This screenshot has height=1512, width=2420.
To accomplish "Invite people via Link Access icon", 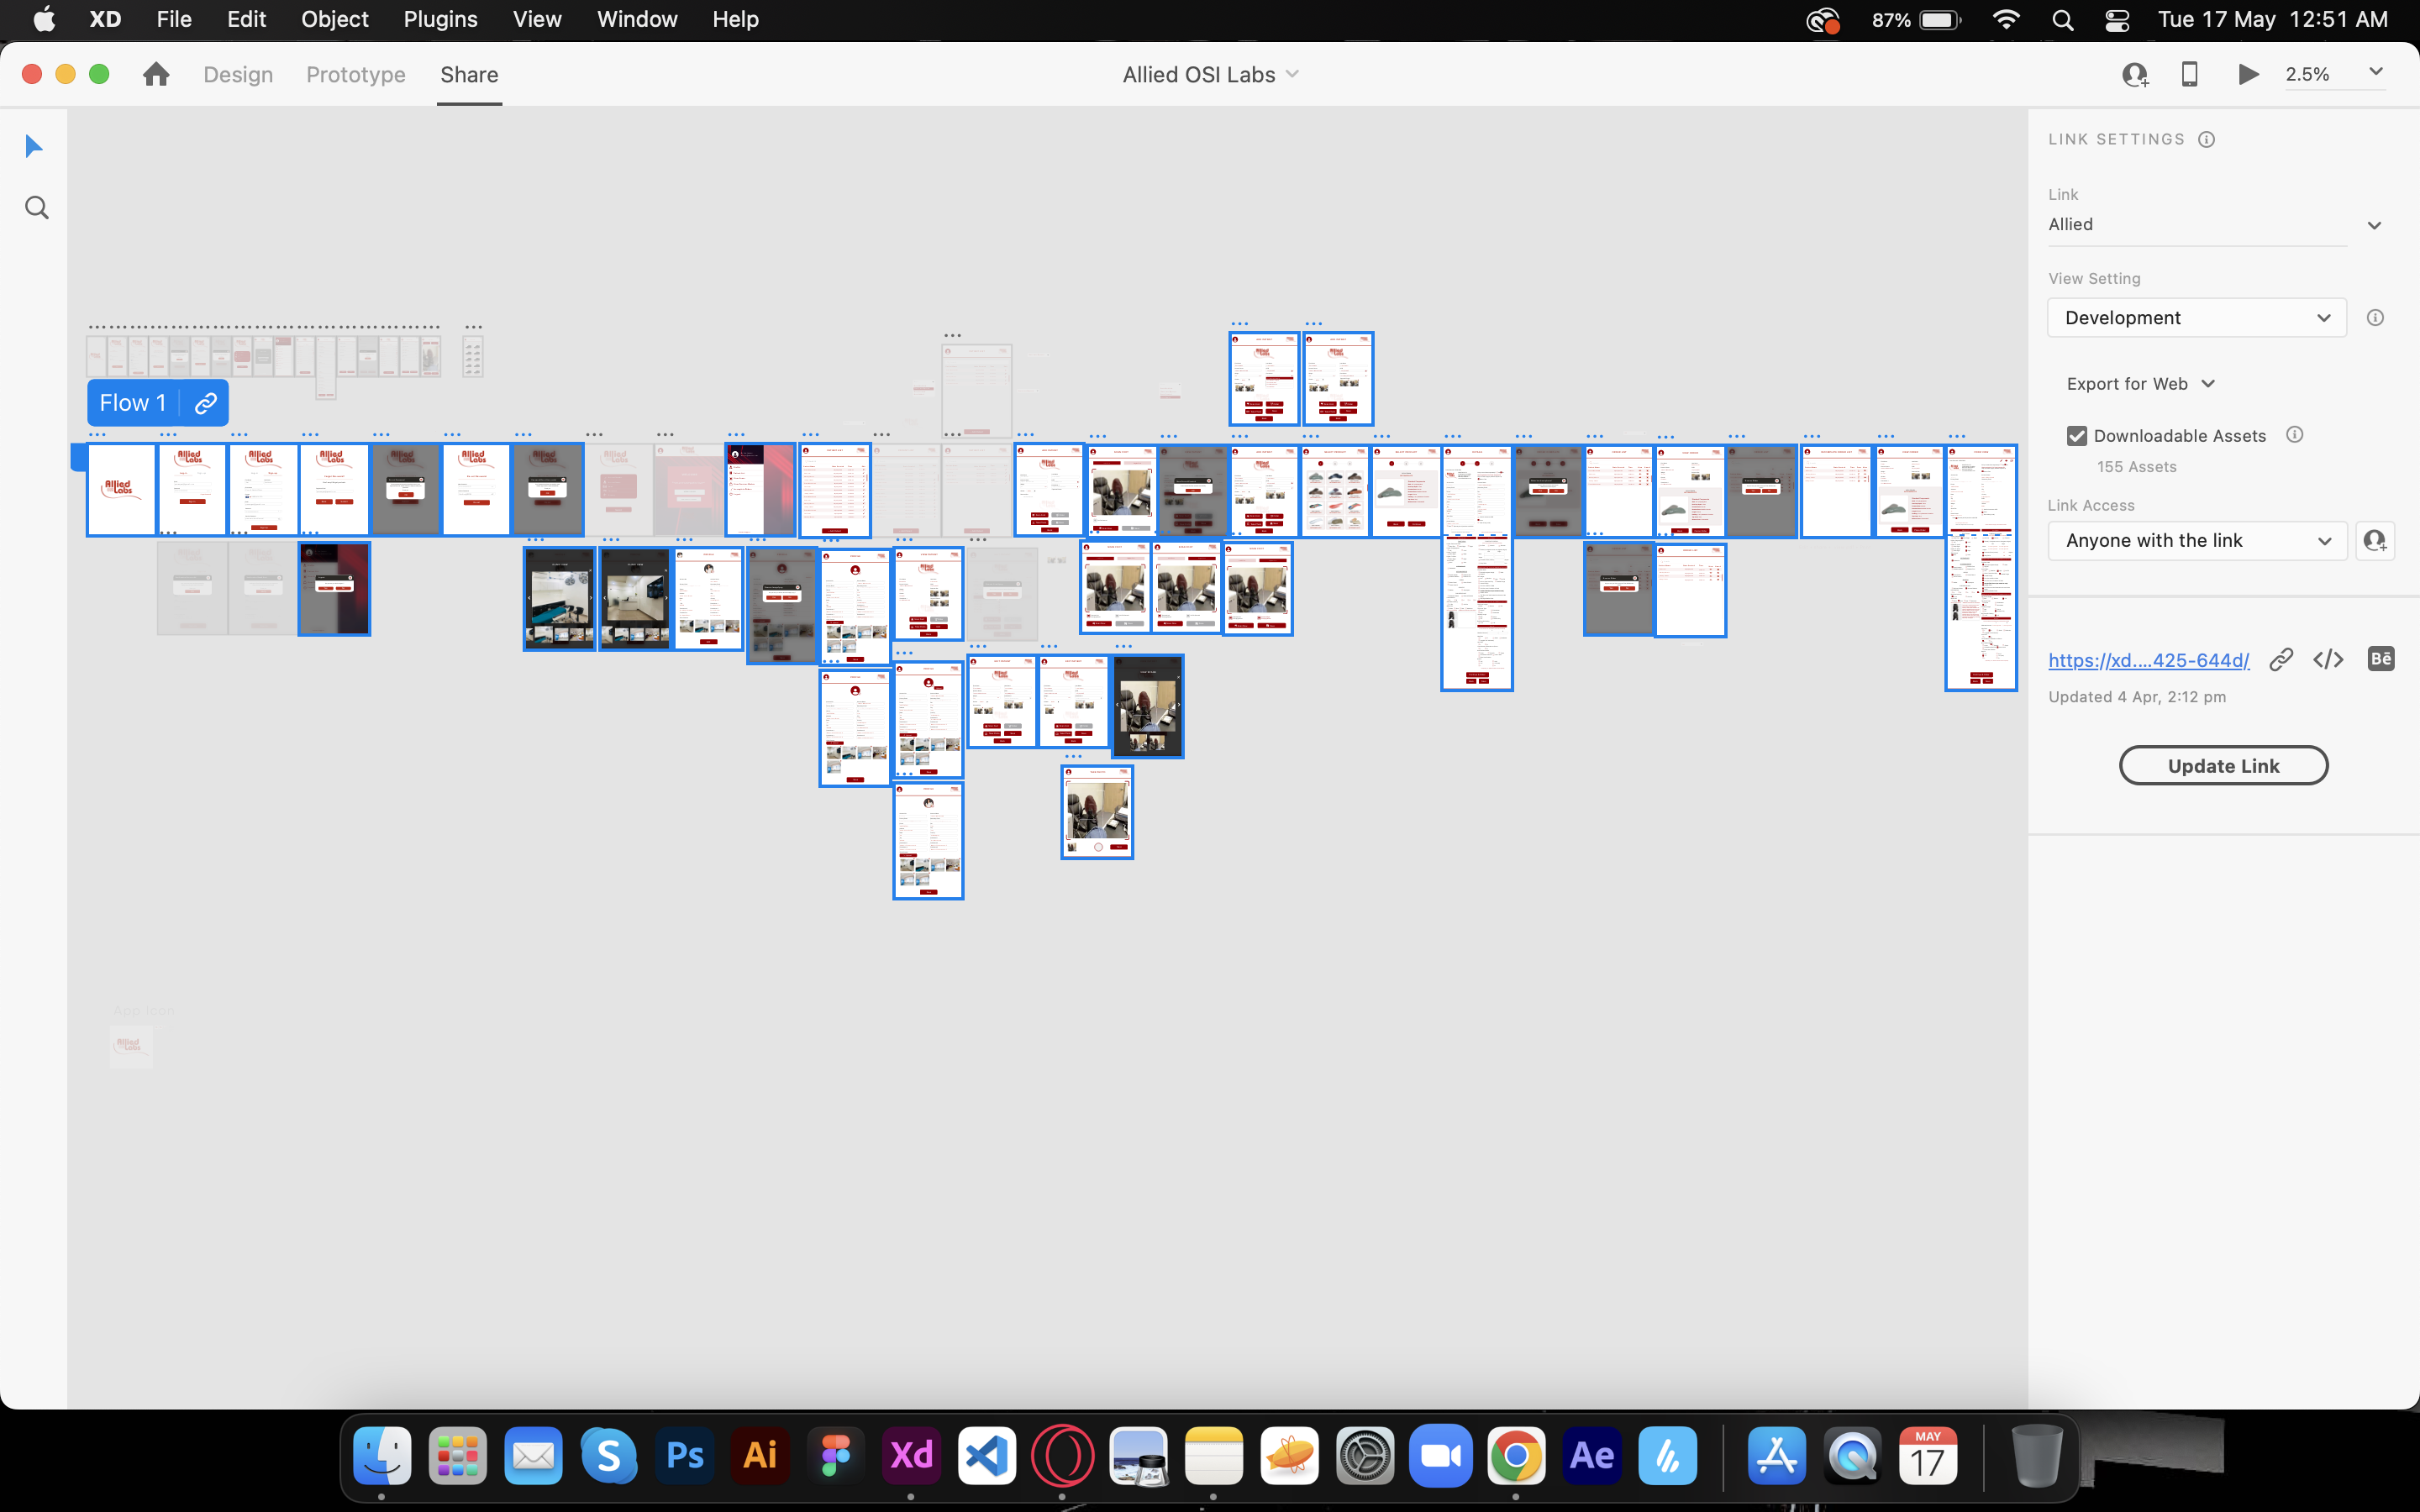I will coord(2375,541).
